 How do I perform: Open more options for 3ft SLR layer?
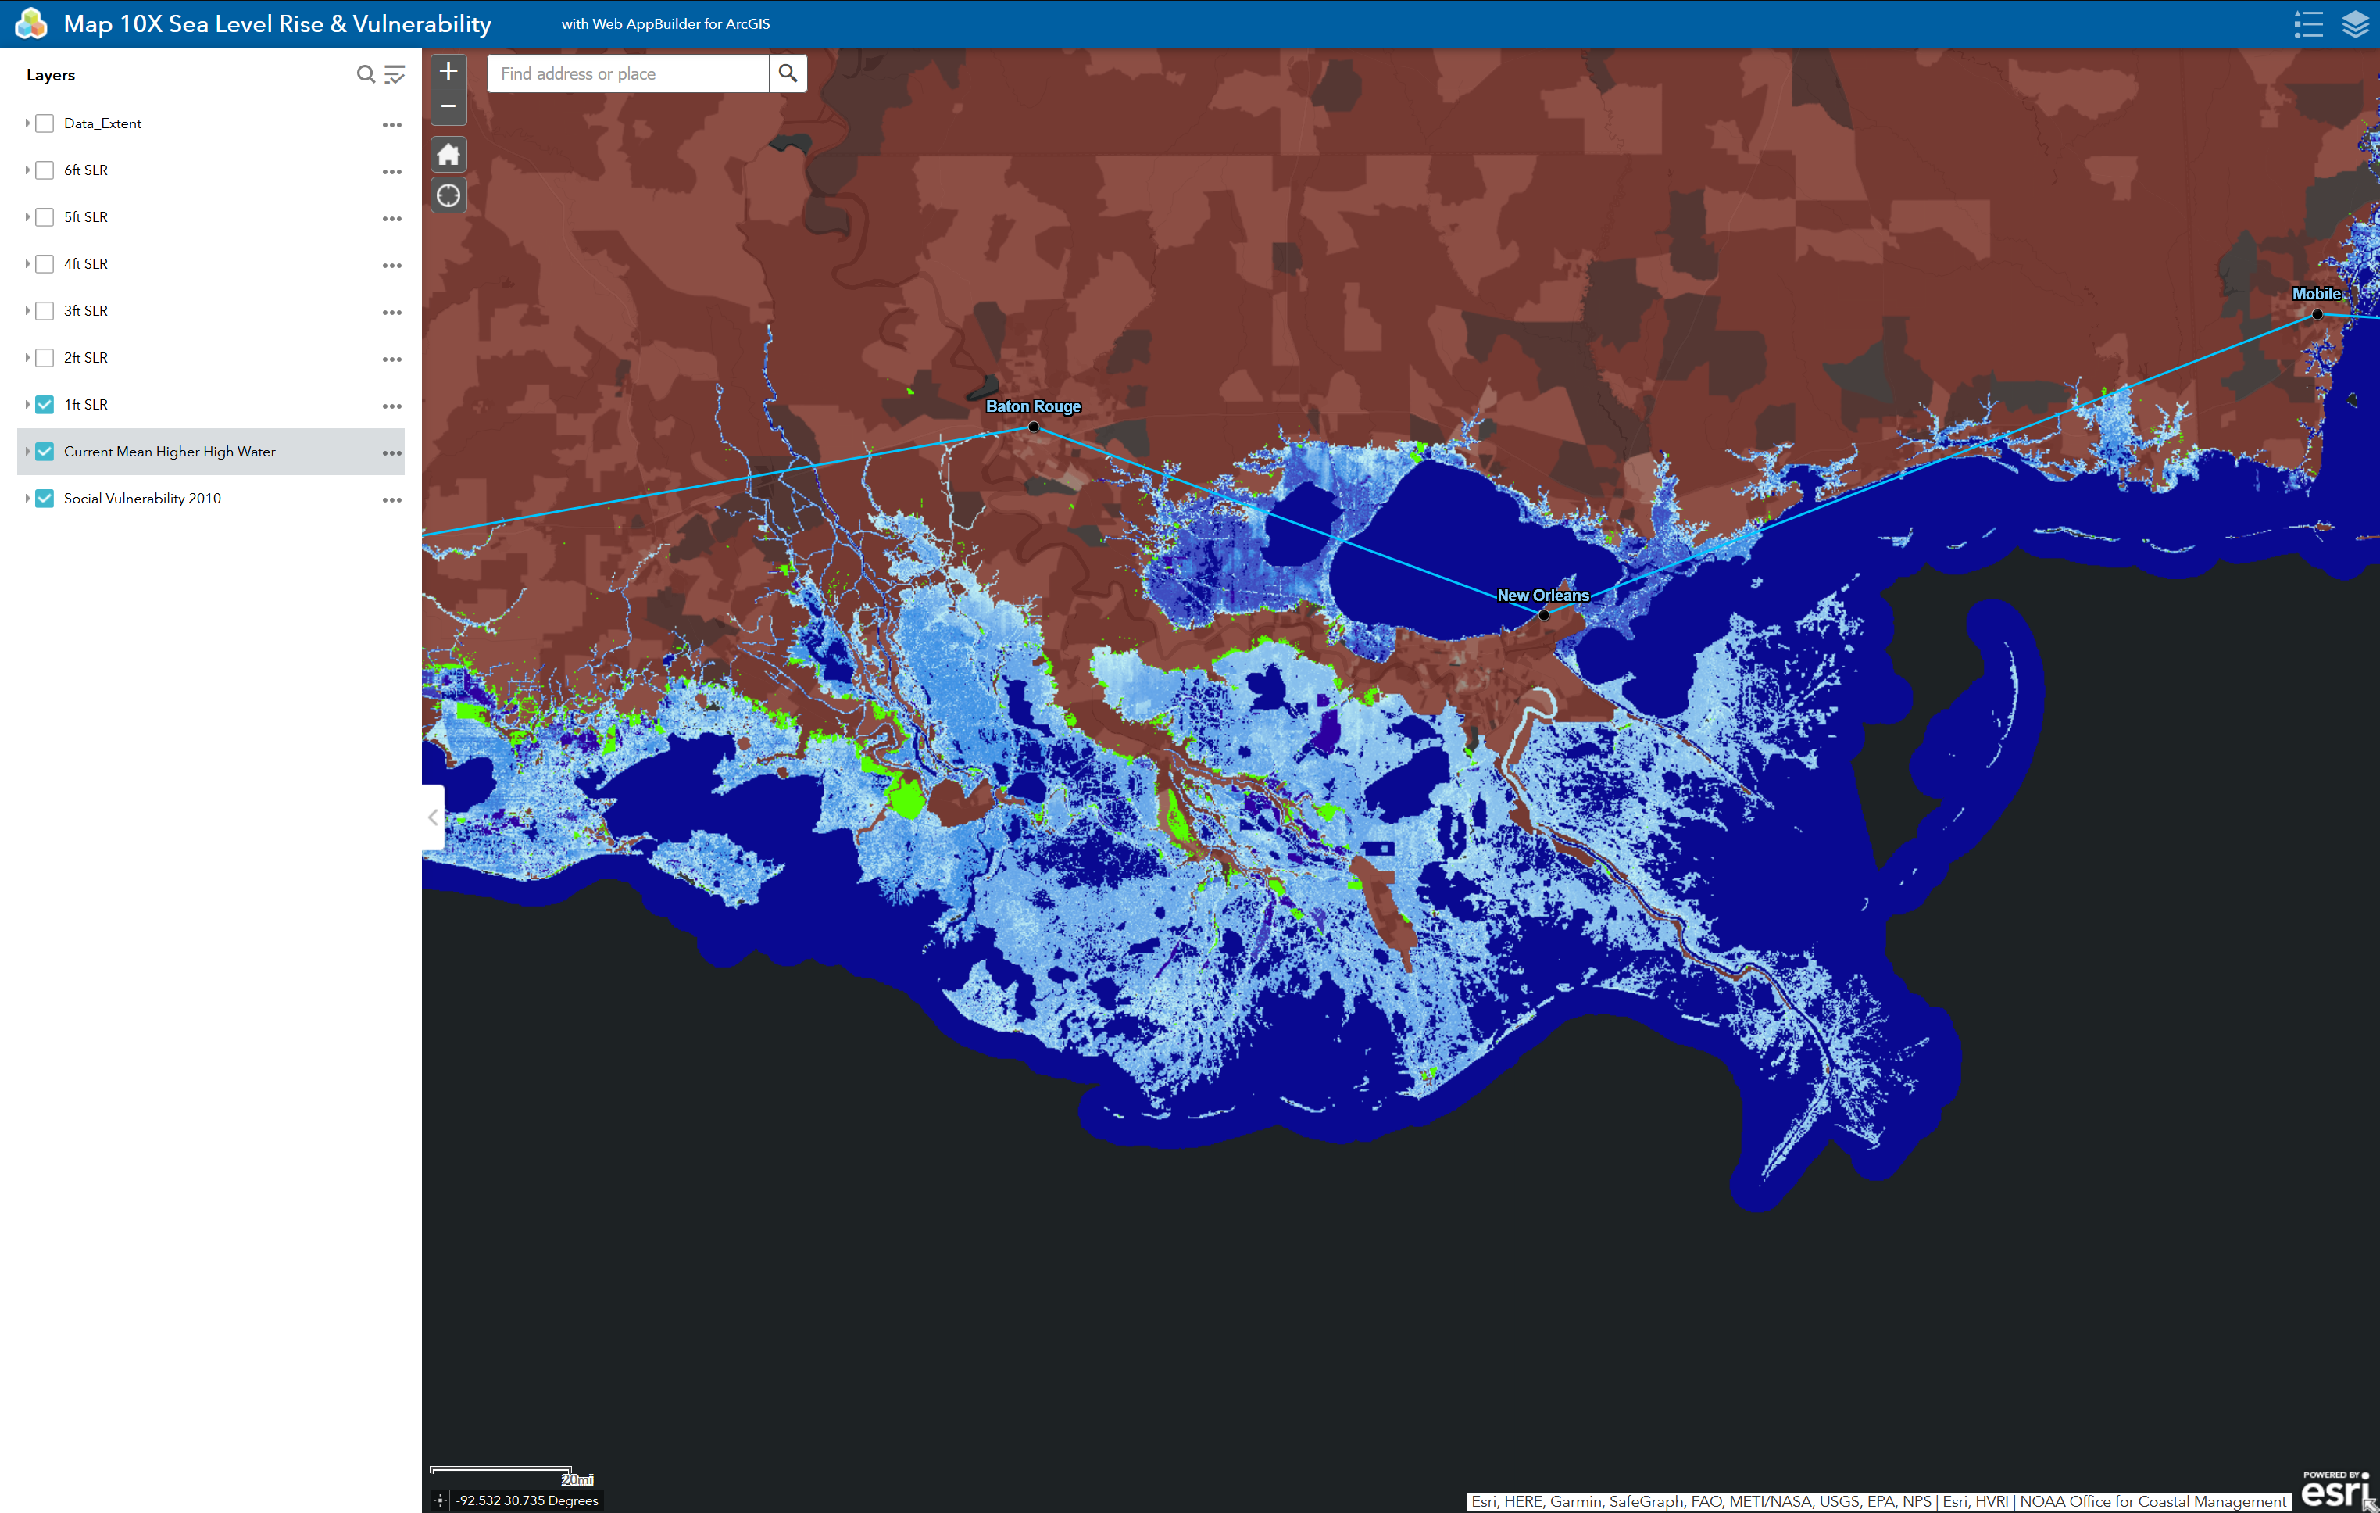coord(392,312)
